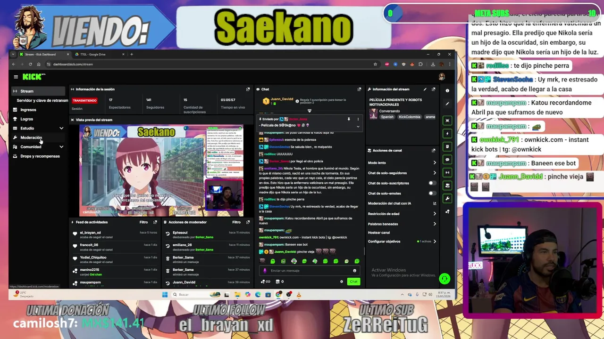Pop out the Acciones de moderador panel
604x339 pixels.
point(248,222)
